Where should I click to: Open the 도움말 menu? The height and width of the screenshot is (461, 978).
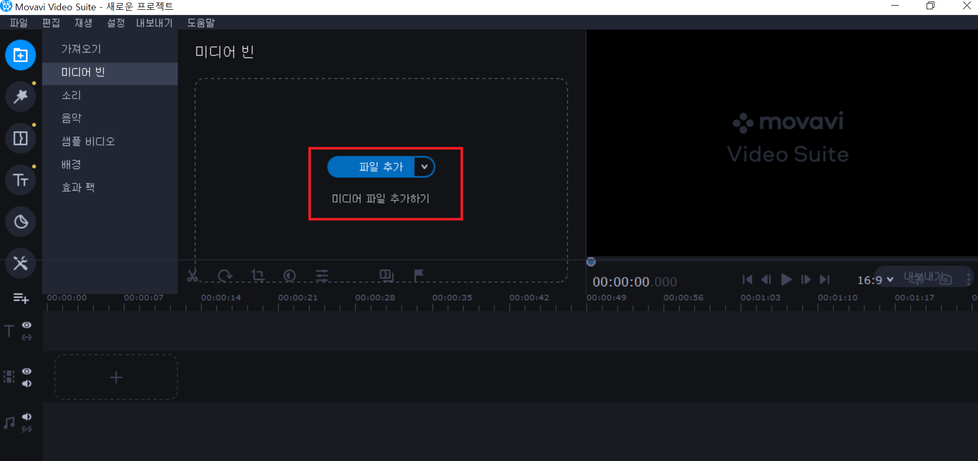201,23
